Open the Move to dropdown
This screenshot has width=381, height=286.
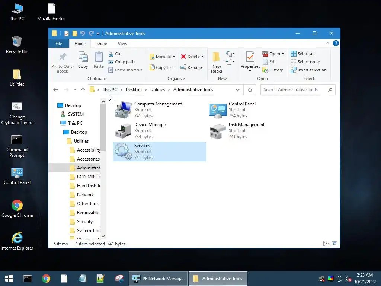(162, 57)
